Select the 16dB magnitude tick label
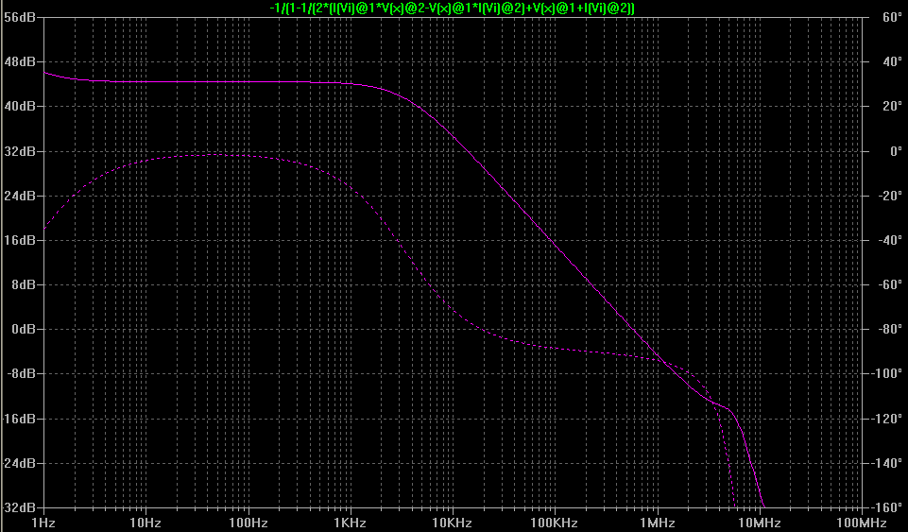This screenshot has height=532, width=908. pyautogui.click(x=20, y=240)
